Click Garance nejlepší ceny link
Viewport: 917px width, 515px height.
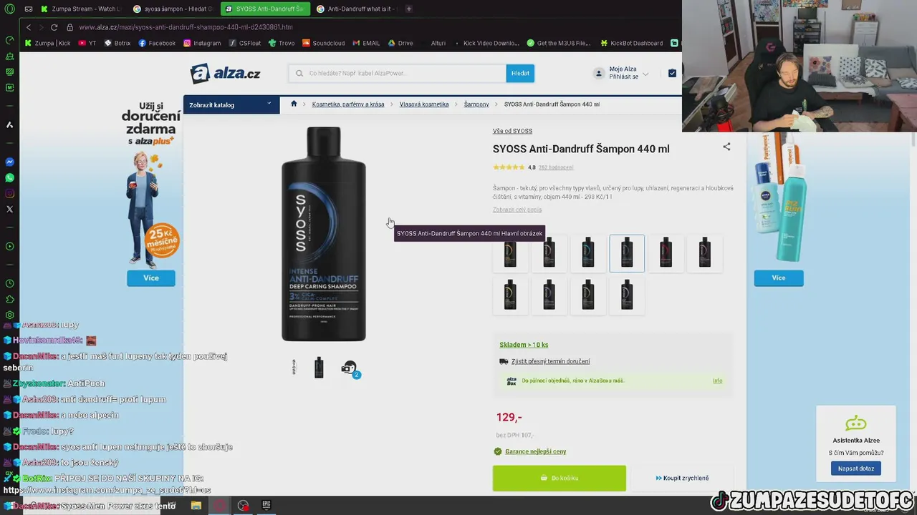(x=535, y=451)
